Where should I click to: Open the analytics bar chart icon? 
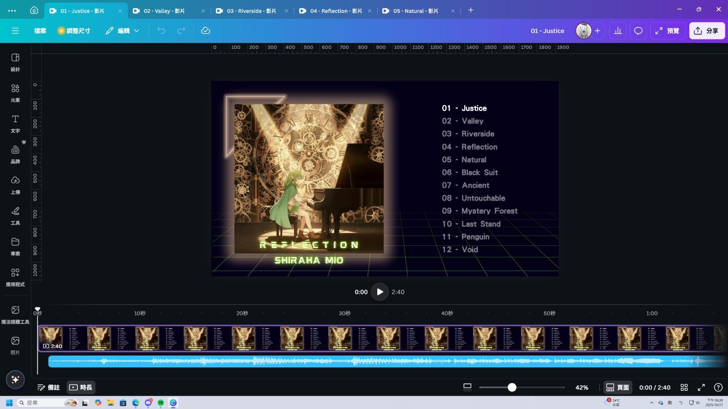tap(618, 31)
